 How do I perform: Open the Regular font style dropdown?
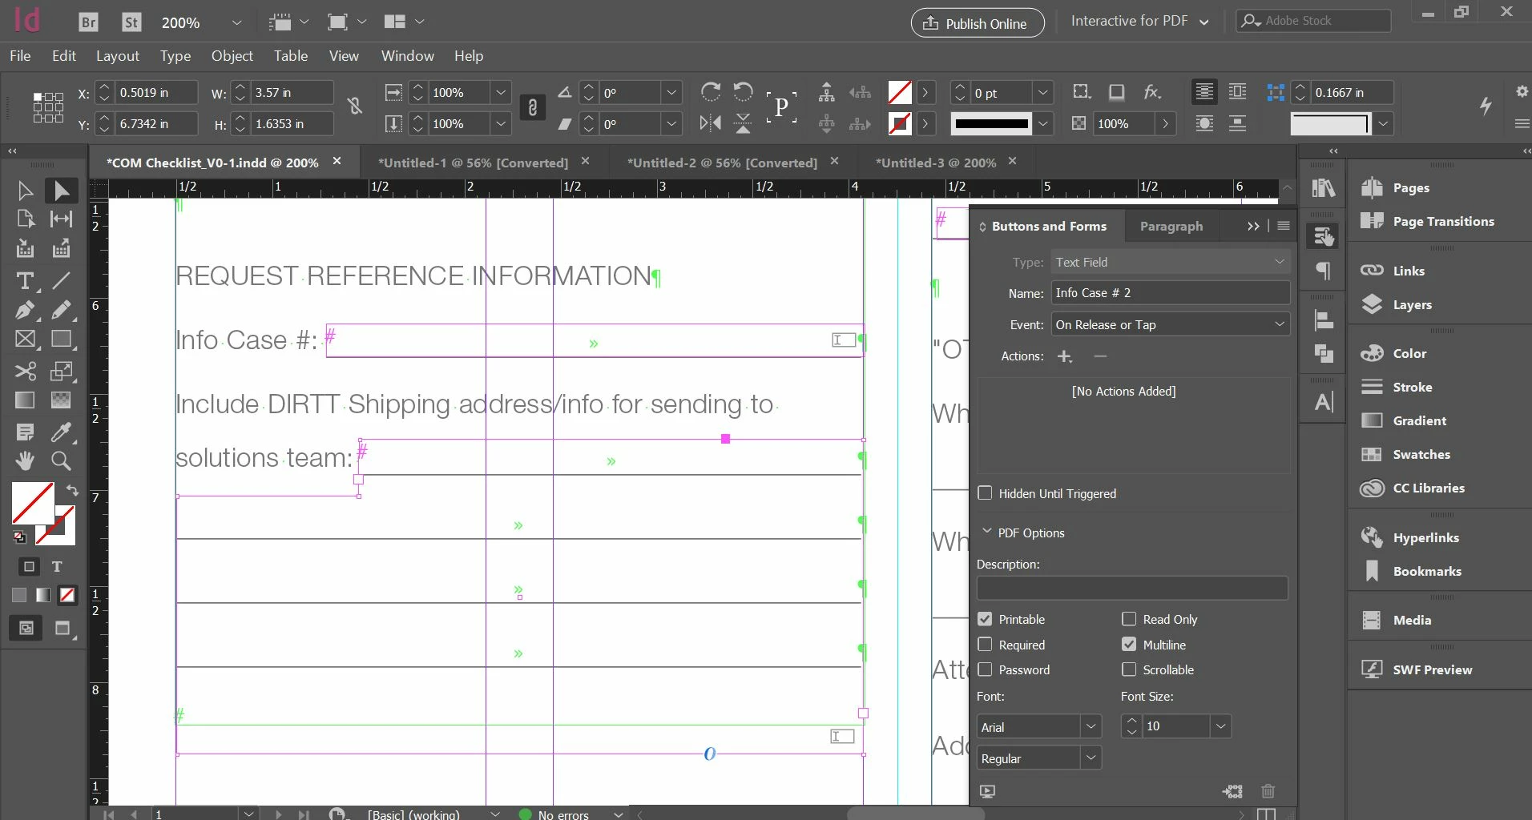pyautogui.click(x=1090, y=758)
